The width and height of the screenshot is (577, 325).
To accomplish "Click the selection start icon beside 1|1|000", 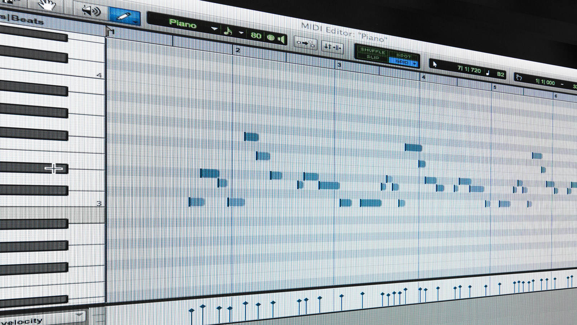I will click(519, 77).
